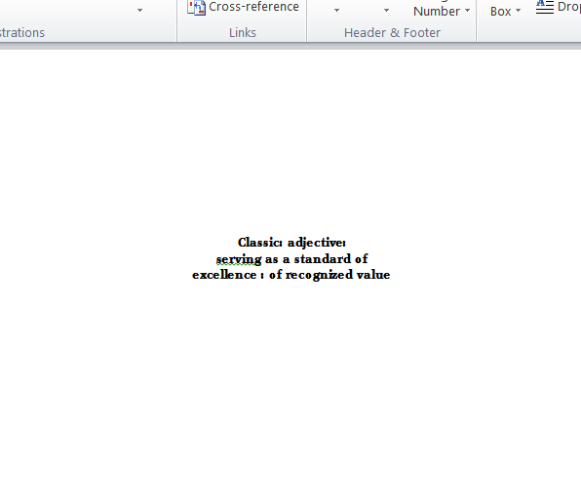Expand the Footer arrow beside Page Number
581x499 pixels.
tap(386, 11)
